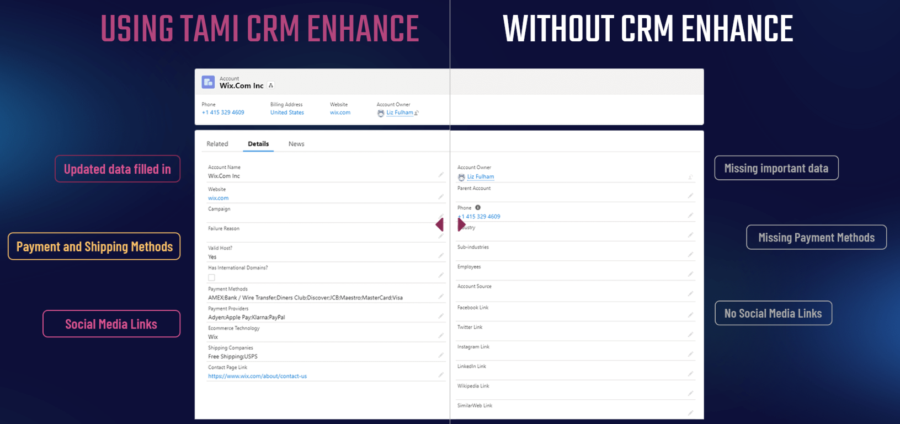Toggle the Has International Domains? checkbox

click(211, 277)
